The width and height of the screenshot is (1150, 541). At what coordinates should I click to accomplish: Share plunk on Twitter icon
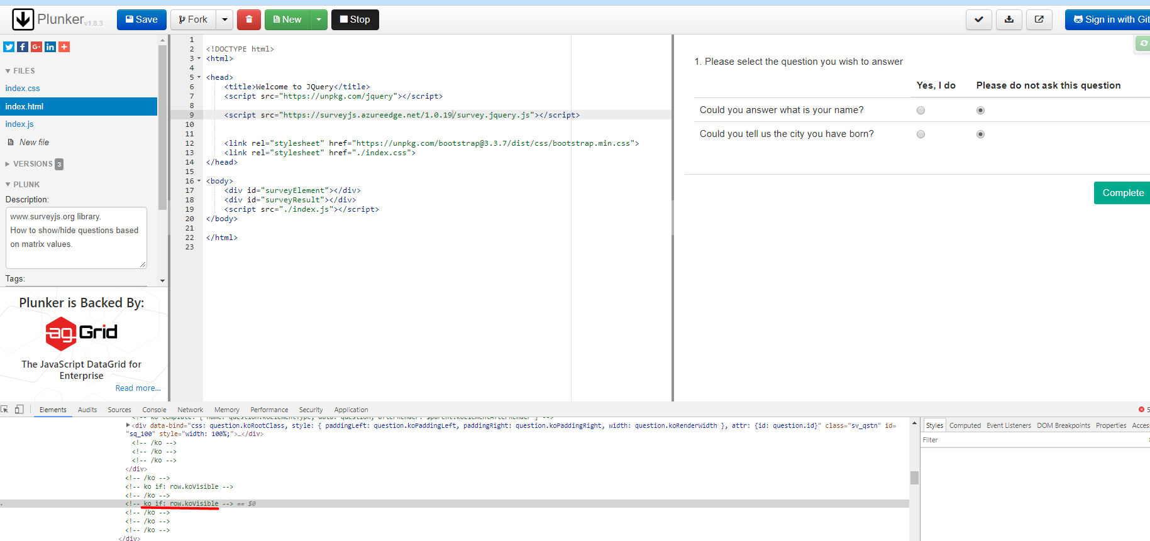[x=9, y=46]
